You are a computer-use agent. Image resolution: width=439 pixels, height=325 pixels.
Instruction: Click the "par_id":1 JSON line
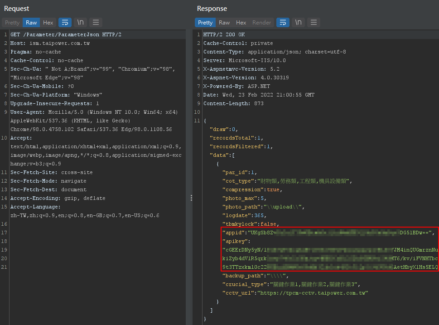(x=240, y=172)
